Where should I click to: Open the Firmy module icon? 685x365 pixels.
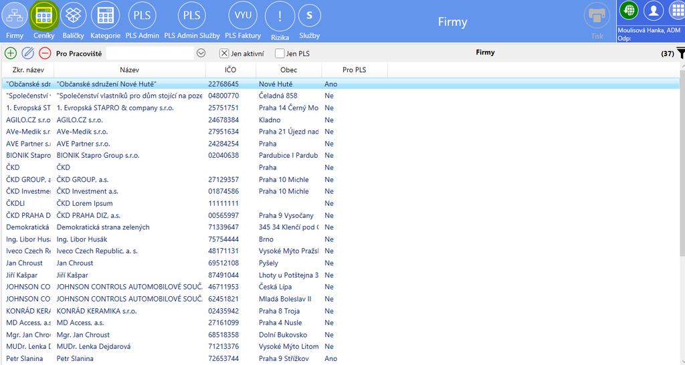click(x=15, y=16)
